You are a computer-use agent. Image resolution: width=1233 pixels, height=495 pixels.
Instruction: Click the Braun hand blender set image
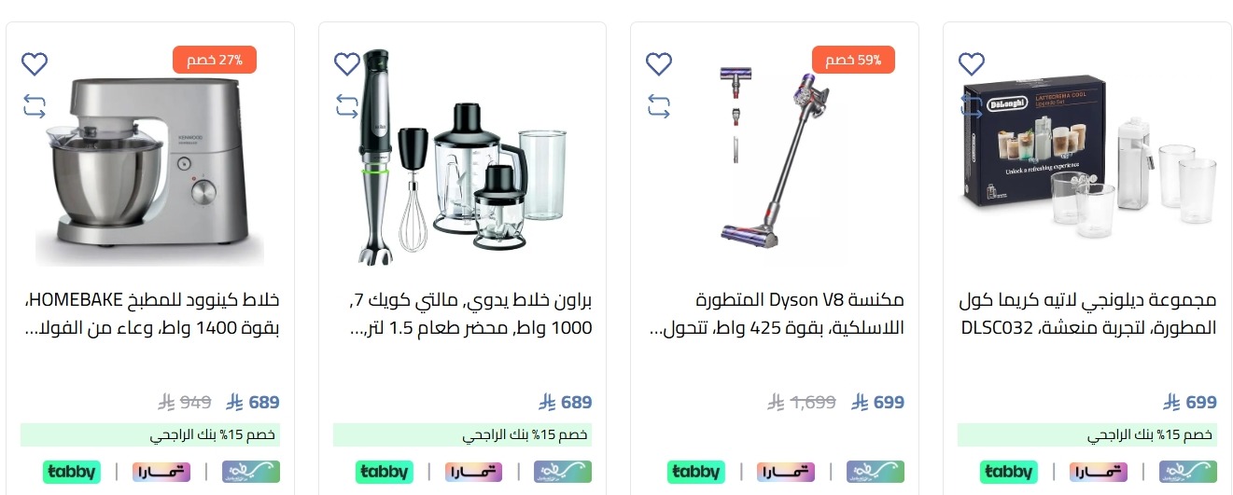click(462, 157)
